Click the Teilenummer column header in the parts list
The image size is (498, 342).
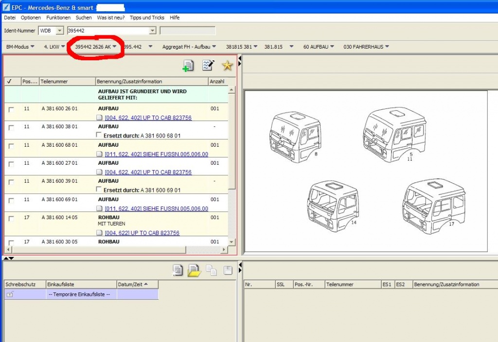pos(67,82)
